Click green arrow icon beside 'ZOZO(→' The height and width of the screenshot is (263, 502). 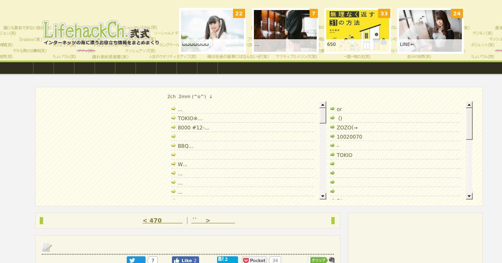click(333, 127)
